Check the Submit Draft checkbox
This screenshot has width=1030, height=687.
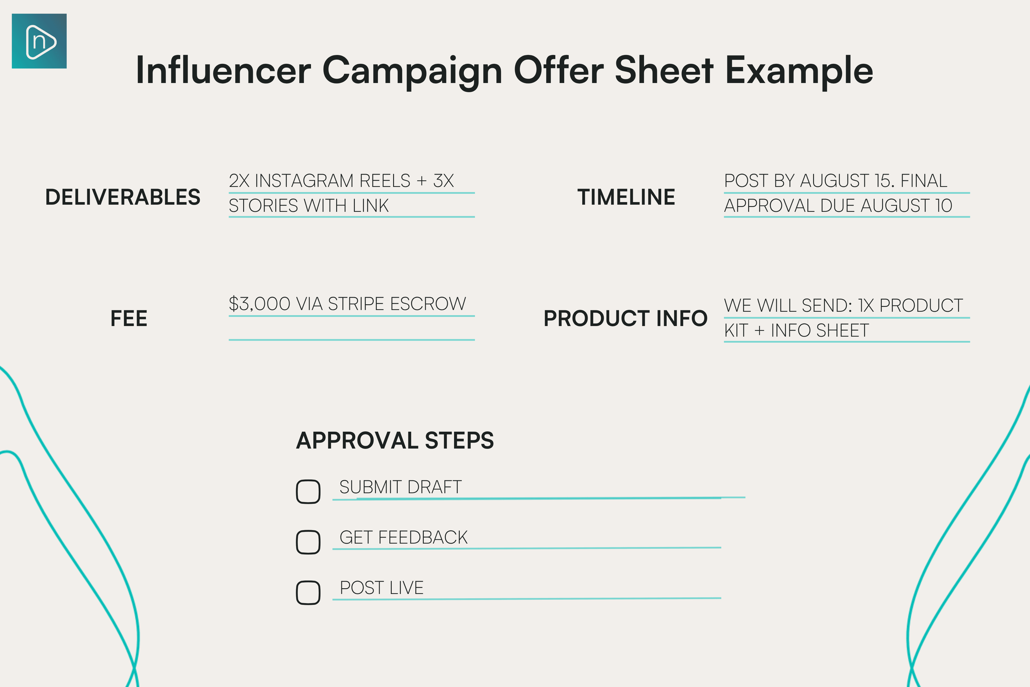click(308, 491)
